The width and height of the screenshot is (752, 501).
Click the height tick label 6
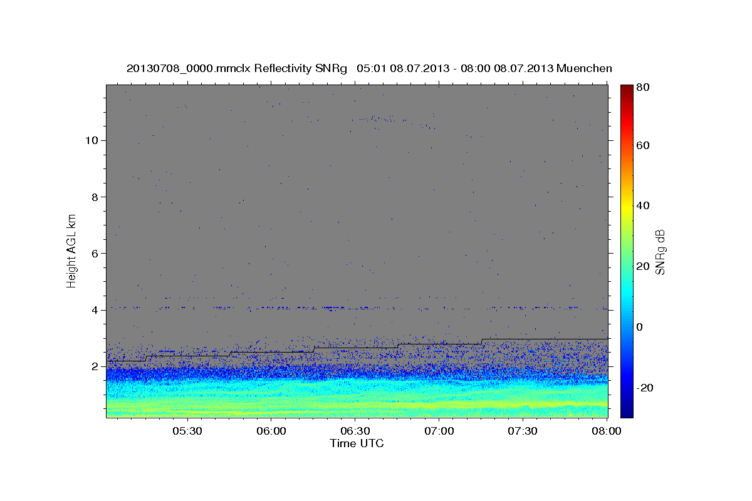[94, 253]
